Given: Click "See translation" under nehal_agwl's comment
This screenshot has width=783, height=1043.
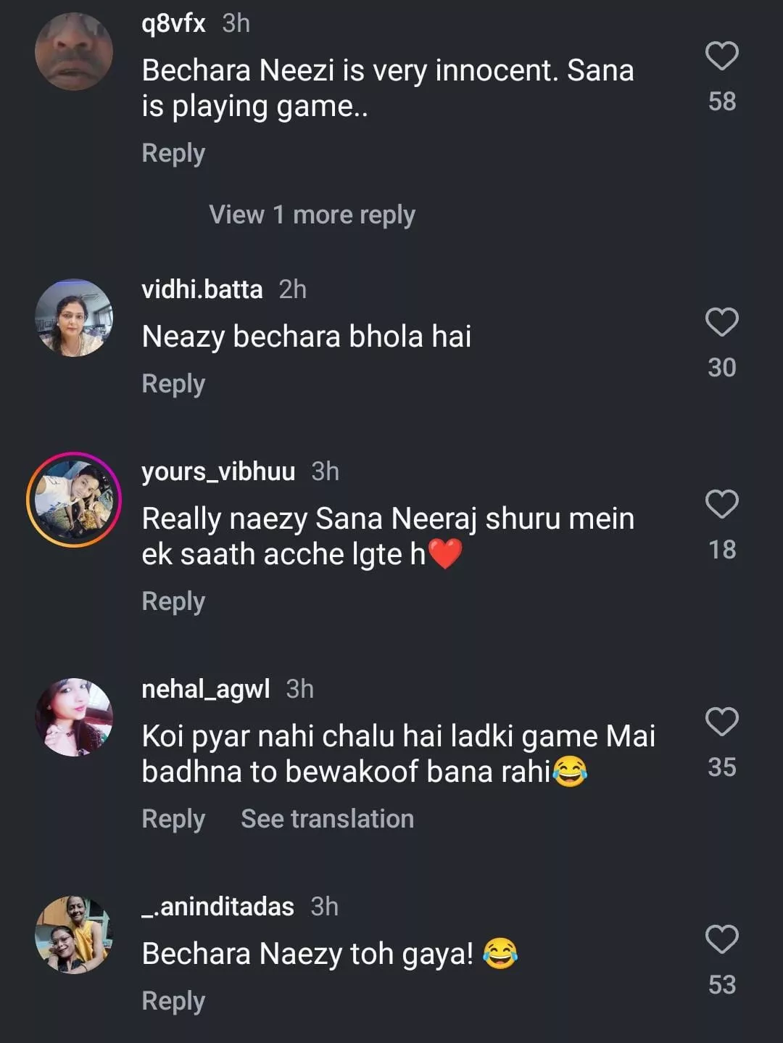Looking at the screenshot, I should (327, 819).
